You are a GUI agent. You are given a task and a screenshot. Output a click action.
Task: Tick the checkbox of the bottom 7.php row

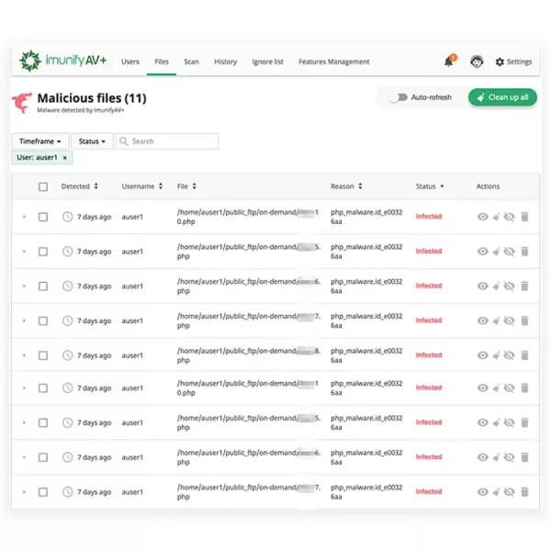(x=43, y=492)
